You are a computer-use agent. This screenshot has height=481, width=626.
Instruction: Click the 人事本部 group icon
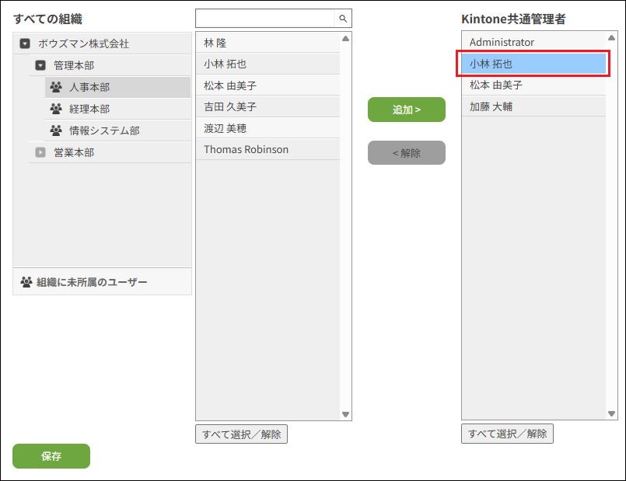click(x=56, y=87)
